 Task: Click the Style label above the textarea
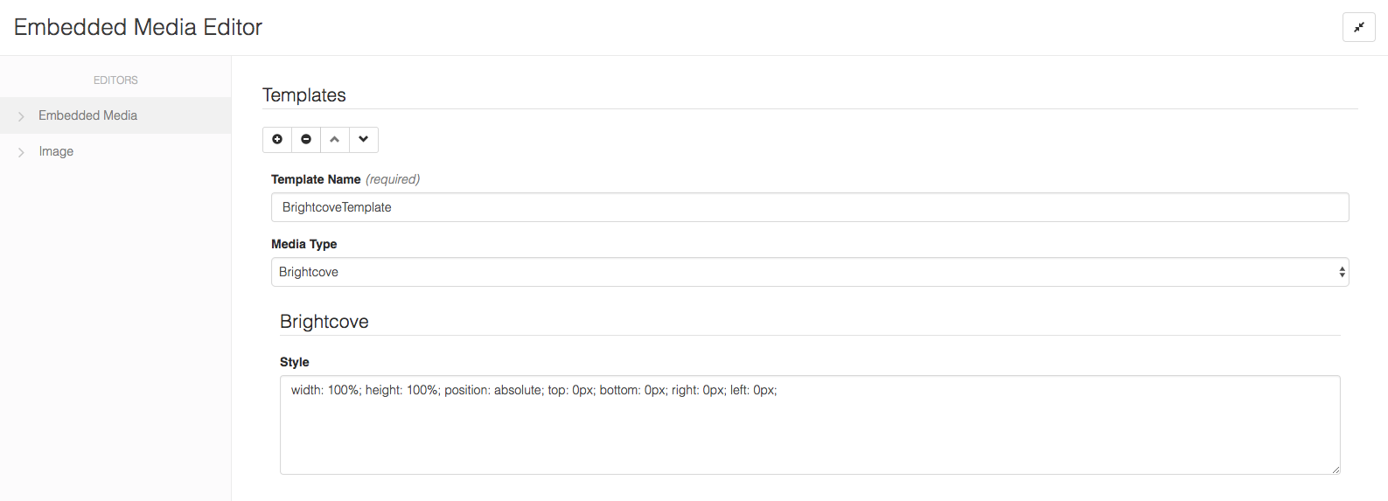click(x=295, y=362)
